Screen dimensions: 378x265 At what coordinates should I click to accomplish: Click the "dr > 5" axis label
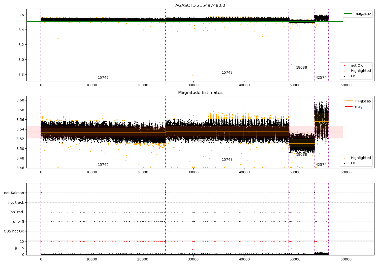[19, 222]
